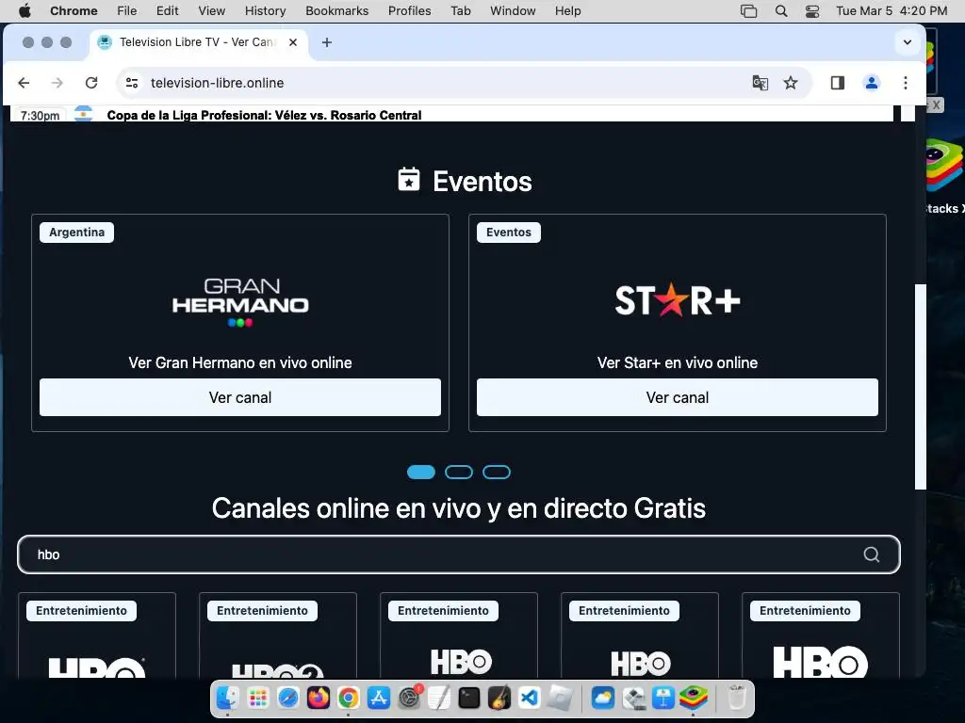Screen dimensions: 965x723
Task: Click the BlueStacks desktop icon
Action: click(x=944, y=166)
